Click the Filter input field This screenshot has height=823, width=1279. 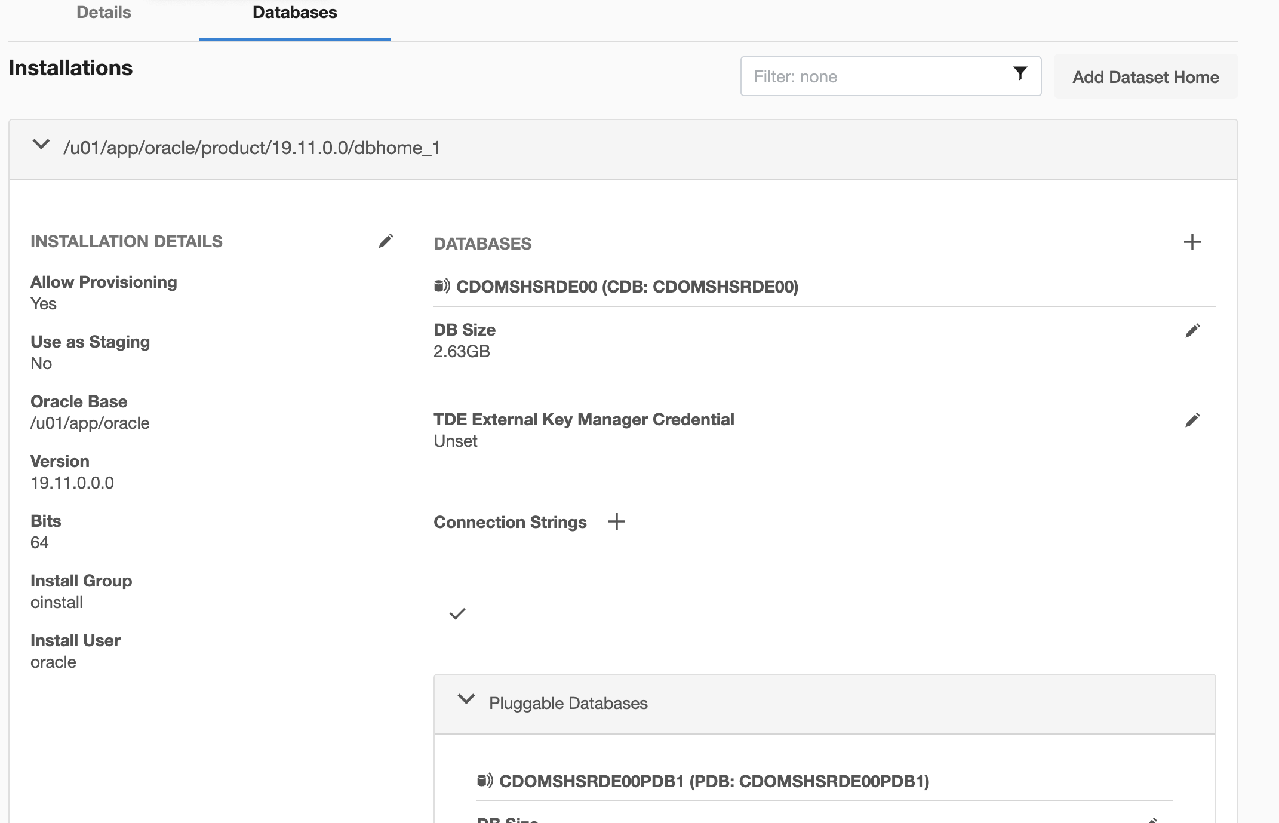pos(890,76)
